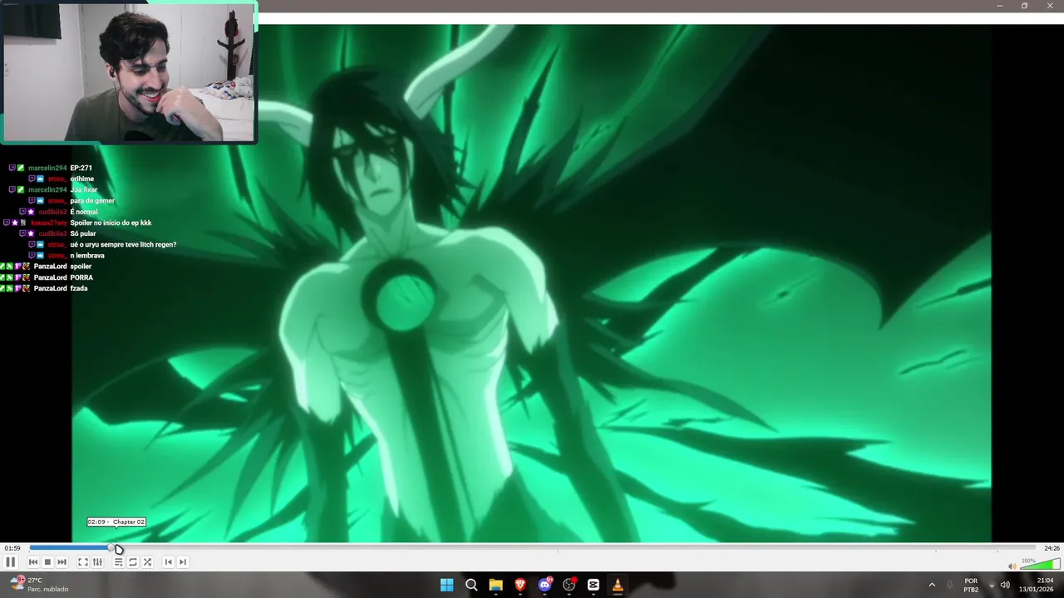The width and height of the screenshot is (1064, 598).
Task: Click PanzaLord's 'PORRA' message
Action: coord(81,277)
